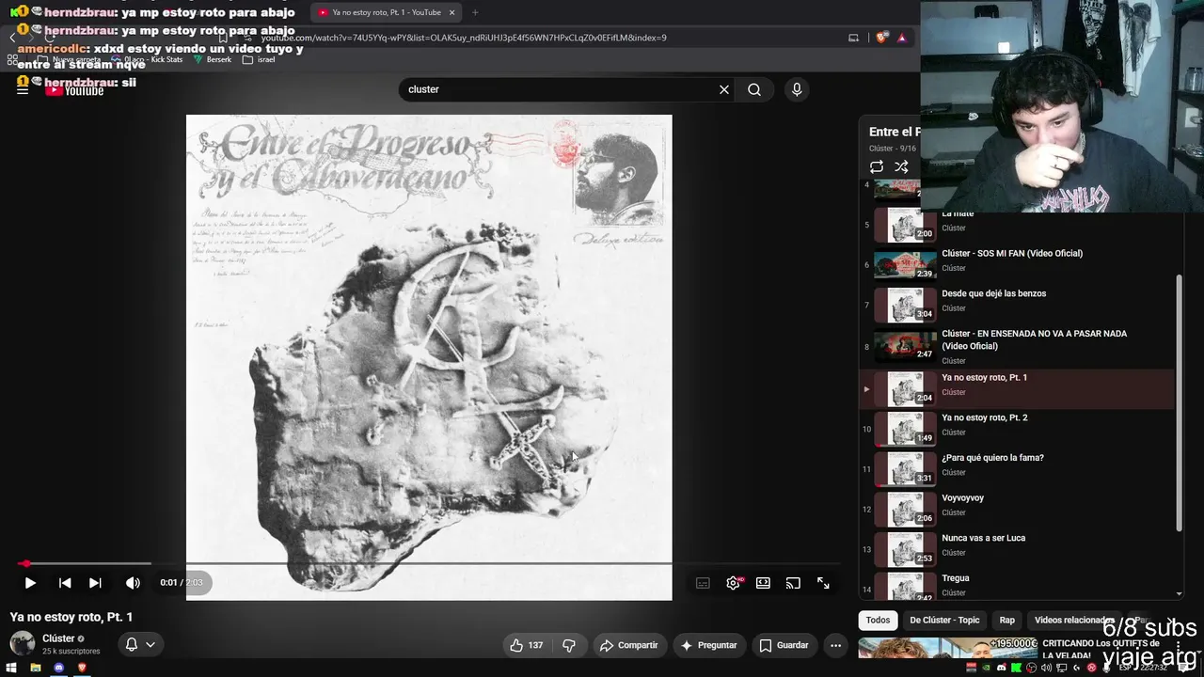The height and width of the screenshot is (677, 1204).
Task: Open the 'Berserk' bookmark
Action: 213,59
